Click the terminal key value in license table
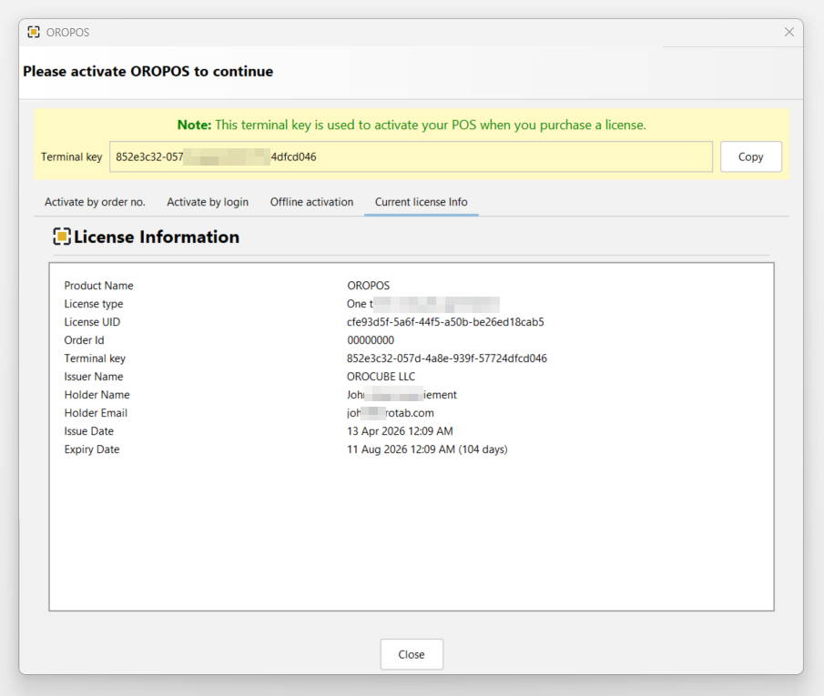Screen dimensions: 824x696 (447, 358)
